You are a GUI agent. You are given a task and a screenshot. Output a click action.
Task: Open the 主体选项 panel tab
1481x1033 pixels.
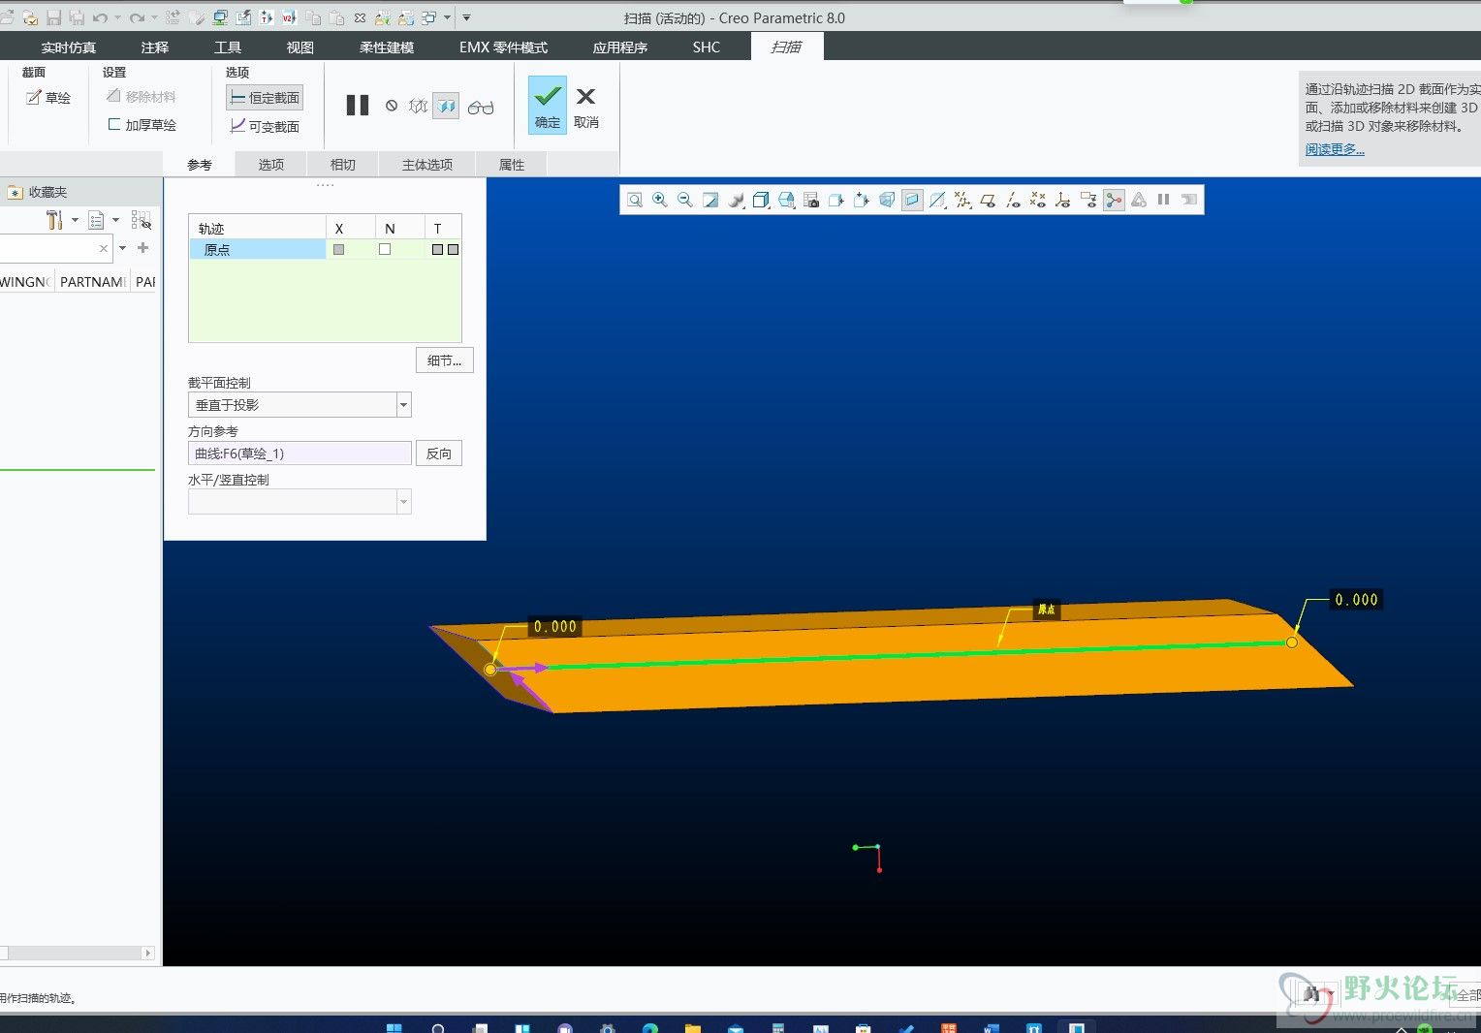click(x=427, y=165)
